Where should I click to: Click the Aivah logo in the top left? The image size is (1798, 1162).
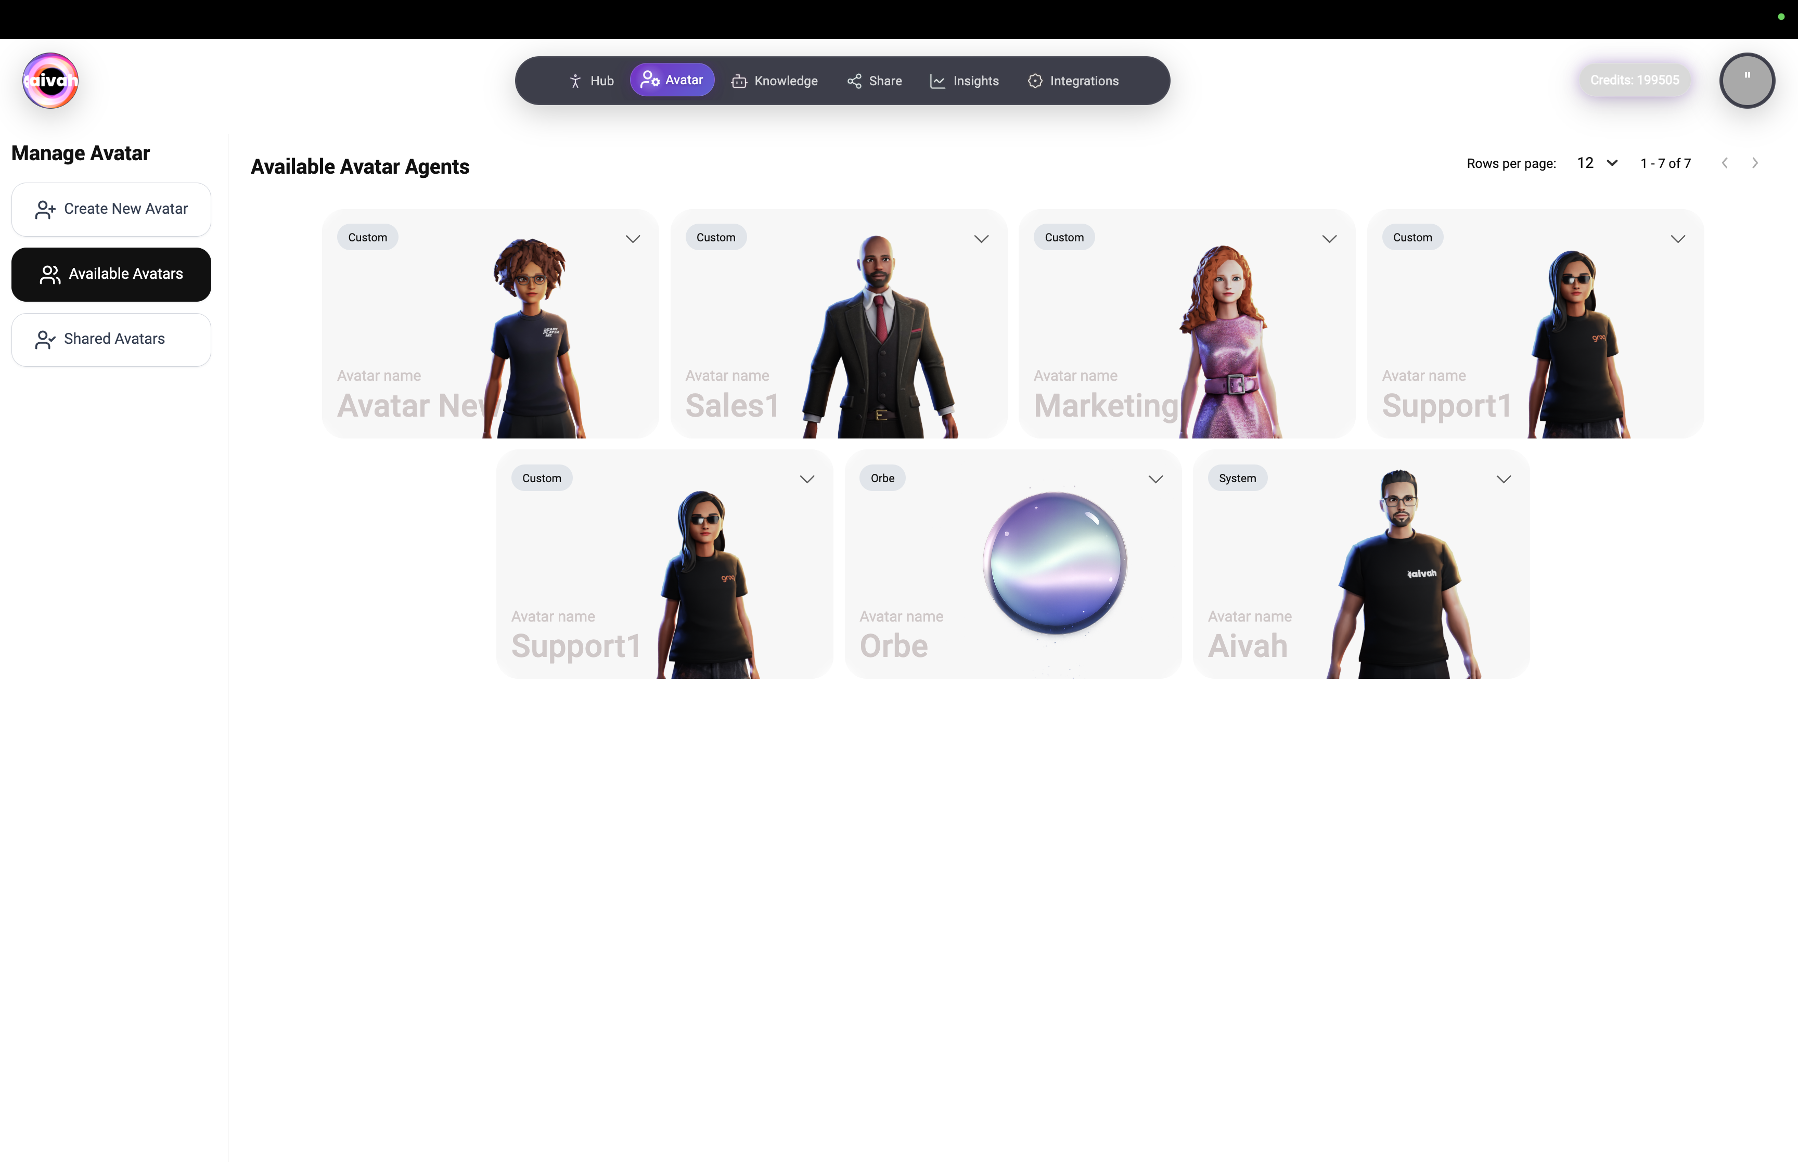pos(49,81)
